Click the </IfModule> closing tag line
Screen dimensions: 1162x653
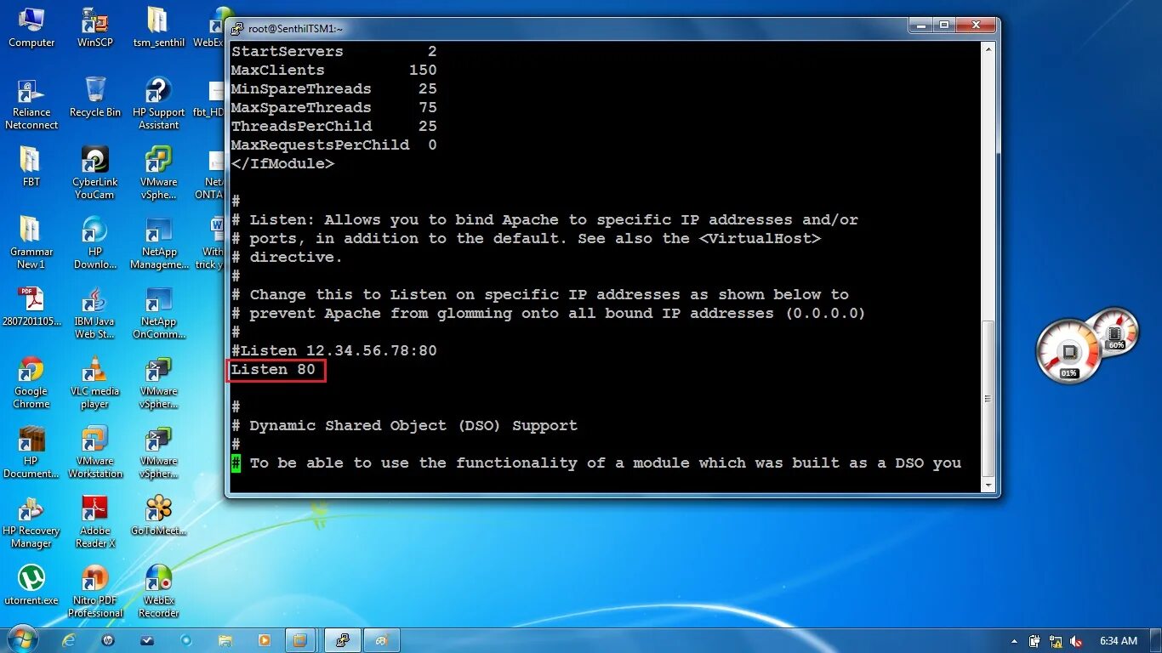point(282,164)
